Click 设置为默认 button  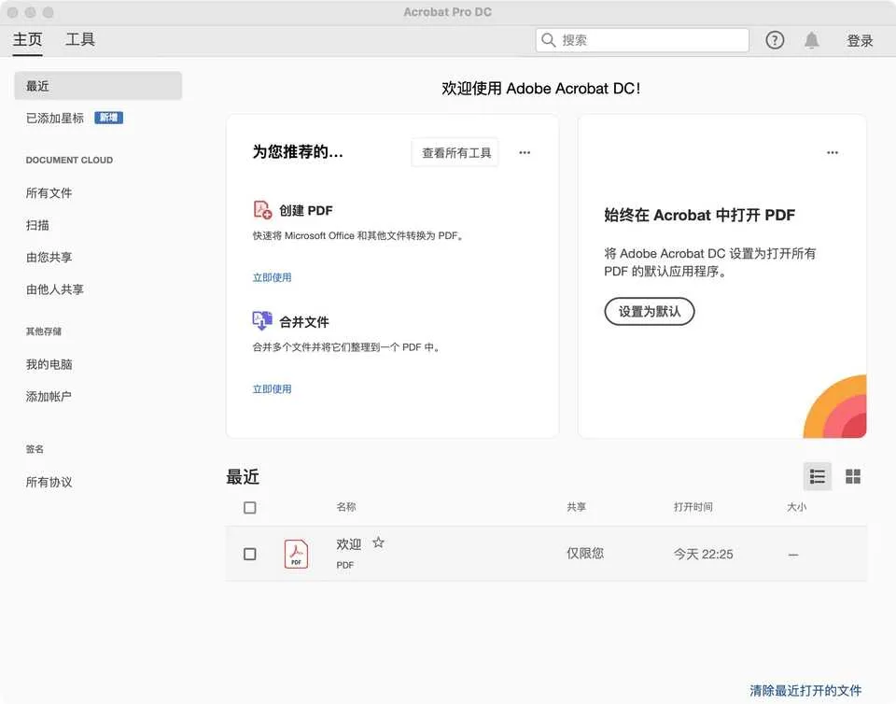click(650, 312)
